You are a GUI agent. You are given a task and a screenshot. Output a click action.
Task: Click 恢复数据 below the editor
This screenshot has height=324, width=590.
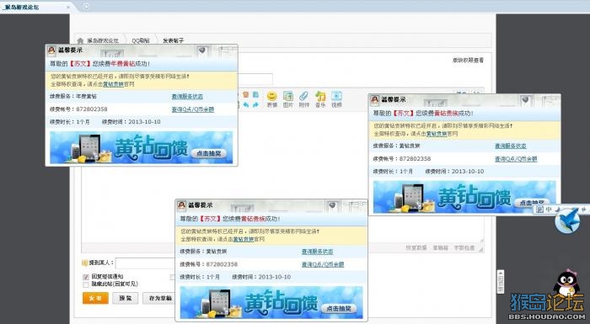click(x=416, y=248)
